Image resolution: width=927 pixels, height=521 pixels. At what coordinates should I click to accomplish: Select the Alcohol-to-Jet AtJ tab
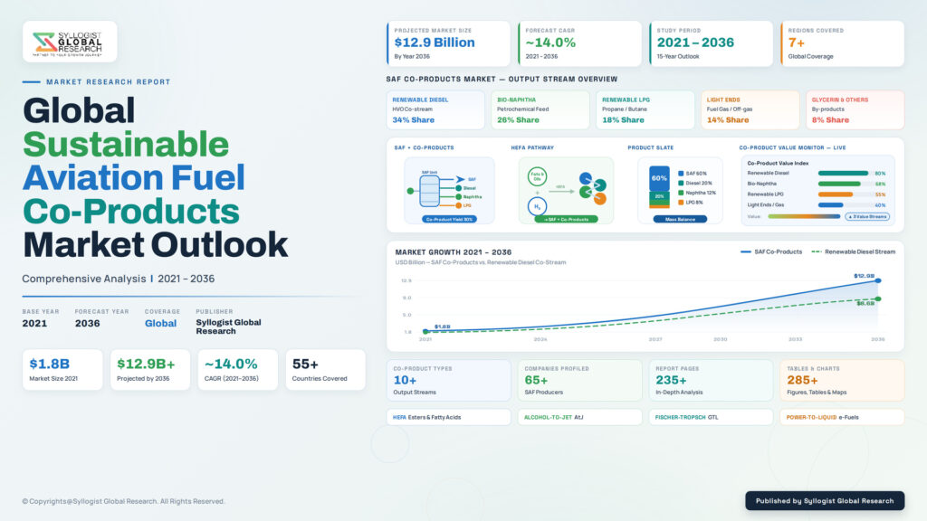point(580,417)
